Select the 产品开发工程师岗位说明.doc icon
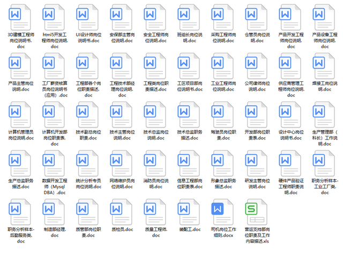The height and width of the screenshot is (266, 343). [289, 17]
